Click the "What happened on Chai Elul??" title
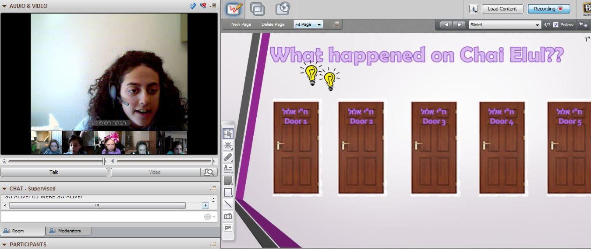Viewport: 591px width, 249px height. (417, 55)
